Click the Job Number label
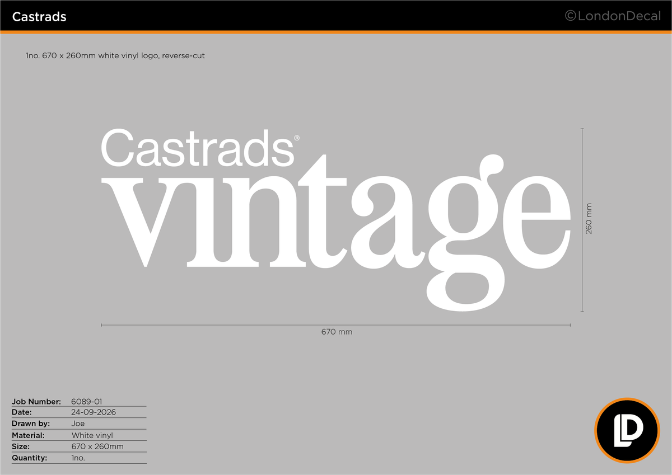 pos(36,401)
